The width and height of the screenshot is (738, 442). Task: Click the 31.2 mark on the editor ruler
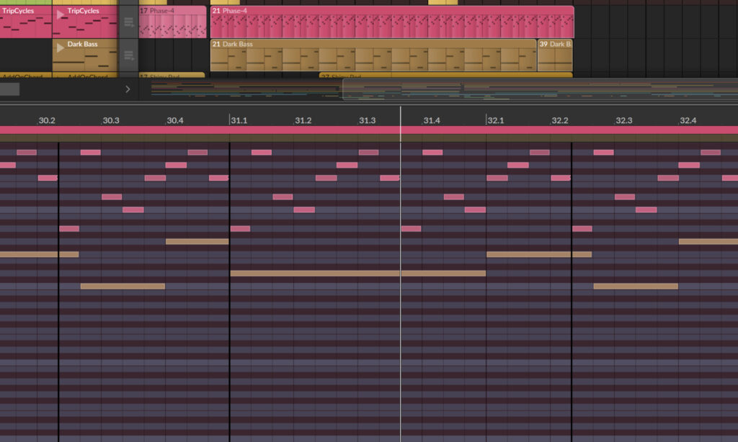[x=303, y=120]
